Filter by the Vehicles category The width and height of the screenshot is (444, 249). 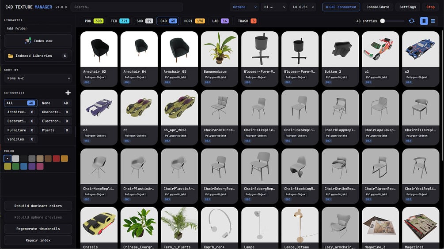(x=21, y=139)
